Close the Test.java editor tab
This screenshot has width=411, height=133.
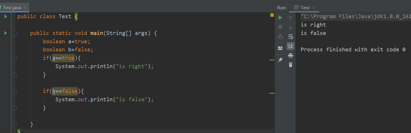(25, 8)
